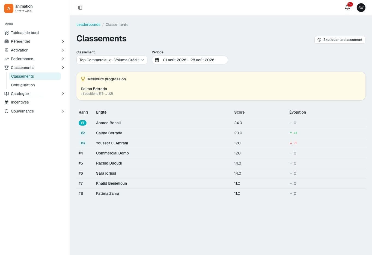Click the 01 août 2026 – 28 août 2026 date field
The image size is (372, 255).
pyautogui.click(x=190, y=60)
